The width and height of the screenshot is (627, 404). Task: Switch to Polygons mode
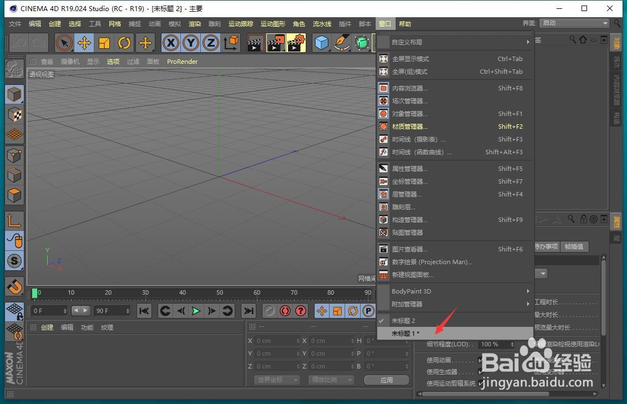[14, 195]
